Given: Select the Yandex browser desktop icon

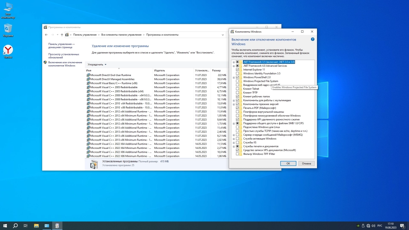Looking at the screenshot, I should [8, 52].
